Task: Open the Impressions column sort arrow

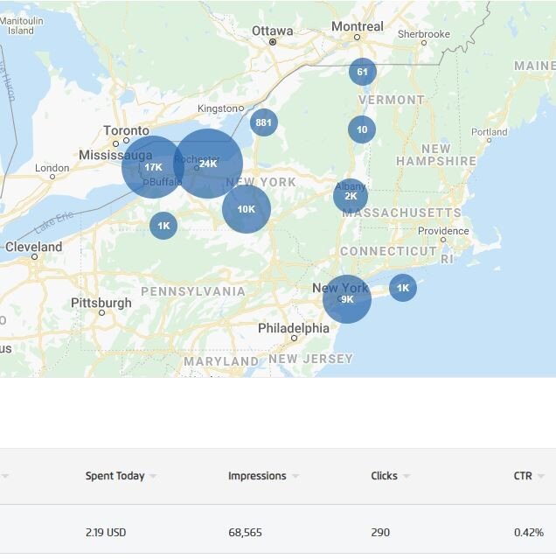Action: (295, 477)
